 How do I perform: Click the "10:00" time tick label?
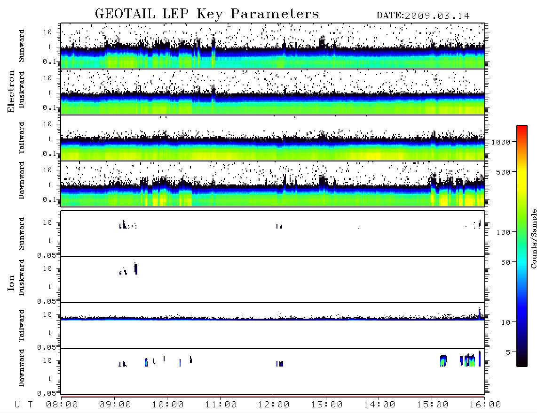168,405
